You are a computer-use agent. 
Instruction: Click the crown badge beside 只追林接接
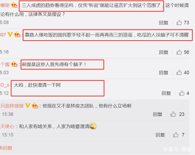click(x=35, y=106)
